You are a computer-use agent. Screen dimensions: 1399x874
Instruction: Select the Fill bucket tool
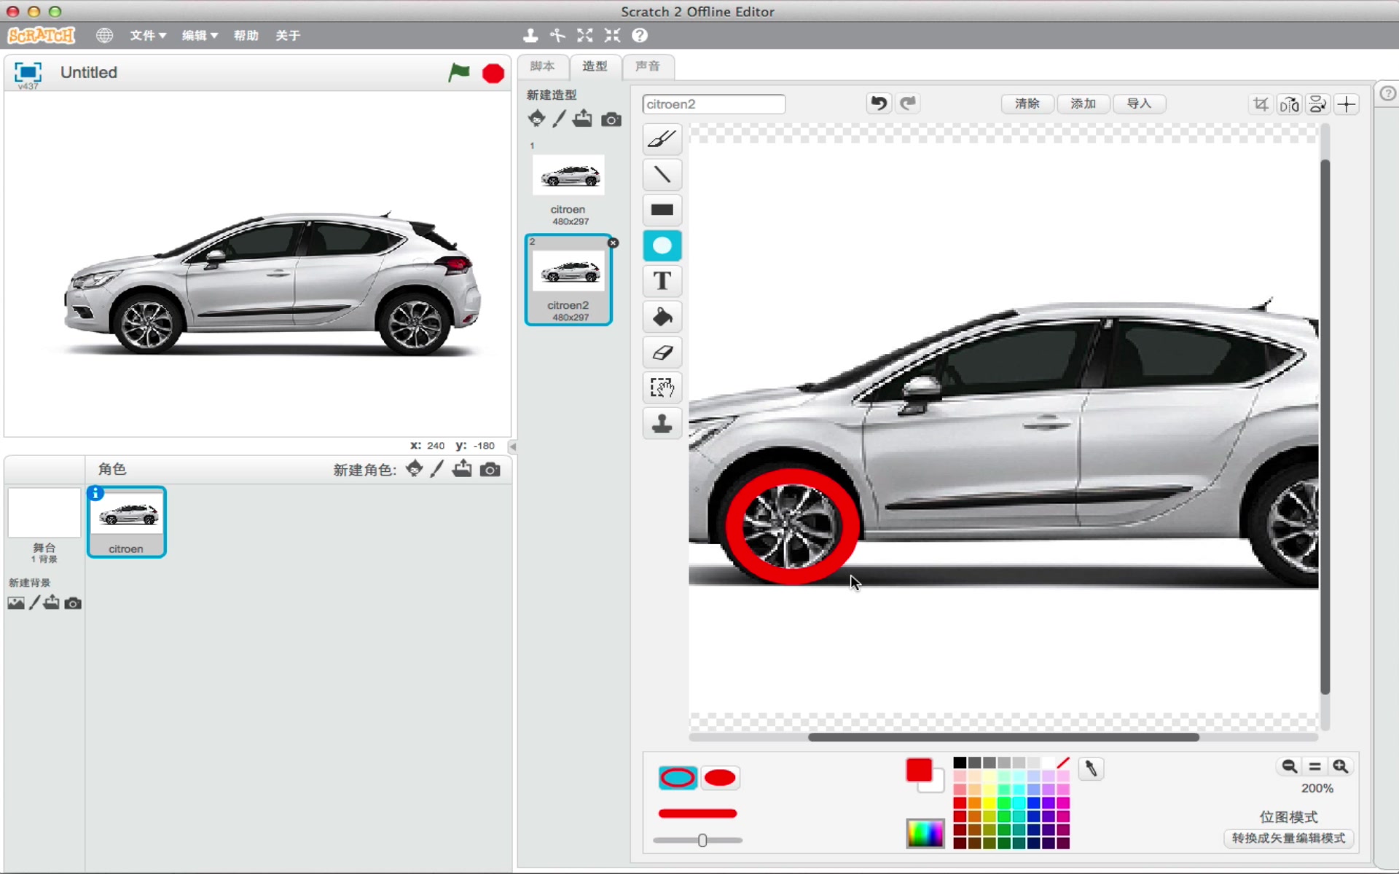click(x=662, y=316)
